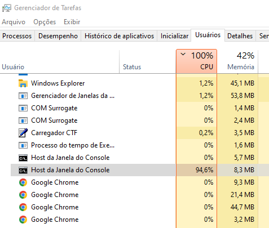Image resolution: width=269 pixels, height=228 pixels.
Task: Open the Arquivo menu
Action: pyautogui.click(x=14, y=22)
